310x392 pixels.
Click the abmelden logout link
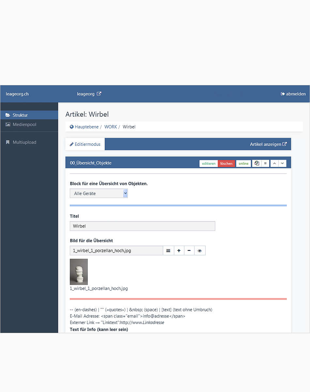293,94
